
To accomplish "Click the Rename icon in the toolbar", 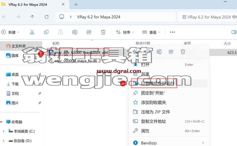I will pos(75,32).
